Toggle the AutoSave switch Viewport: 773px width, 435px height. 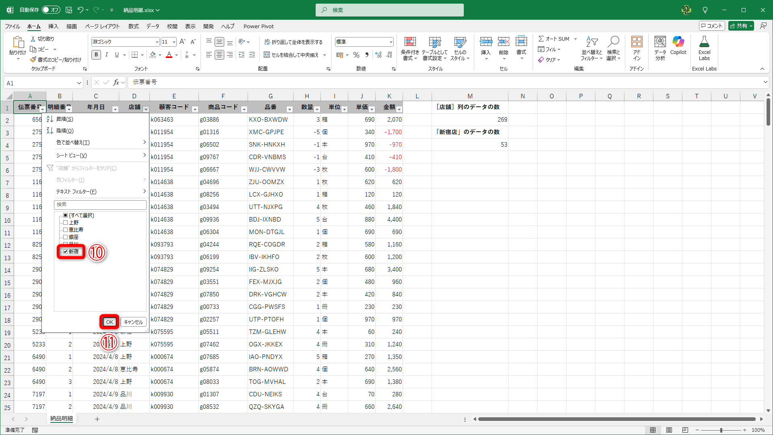(x=51, y=10)
